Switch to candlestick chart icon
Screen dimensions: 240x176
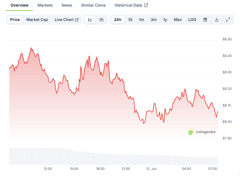pos(102,20)
